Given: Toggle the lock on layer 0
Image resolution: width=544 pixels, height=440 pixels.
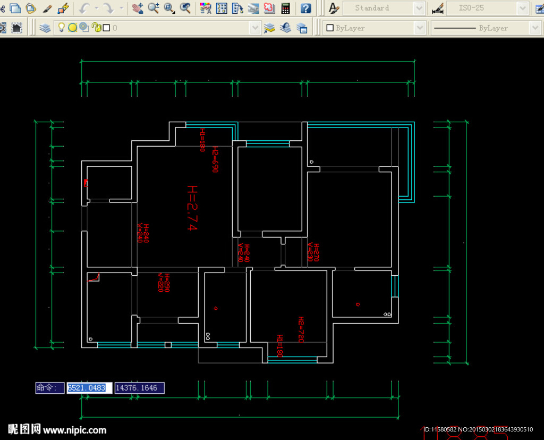Looking at the screenshot, I should (96, 28).
